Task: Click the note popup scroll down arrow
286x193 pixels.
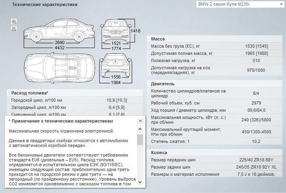Action: tap(140, 182)
